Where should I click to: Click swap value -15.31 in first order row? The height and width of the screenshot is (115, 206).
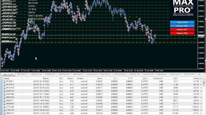point(175,81)
